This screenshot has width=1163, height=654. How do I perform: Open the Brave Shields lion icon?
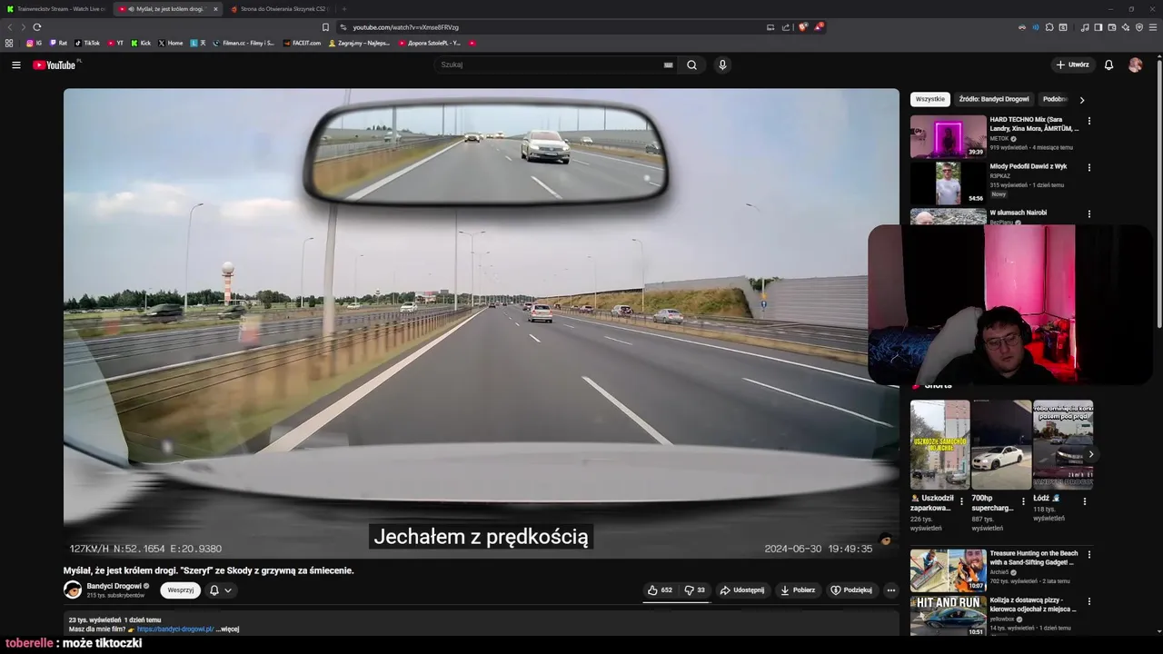802,27
